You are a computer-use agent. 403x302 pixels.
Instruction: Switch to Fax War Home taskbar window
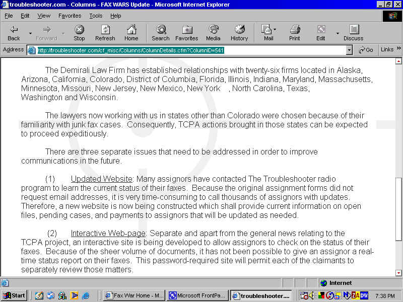coord(135,295)
